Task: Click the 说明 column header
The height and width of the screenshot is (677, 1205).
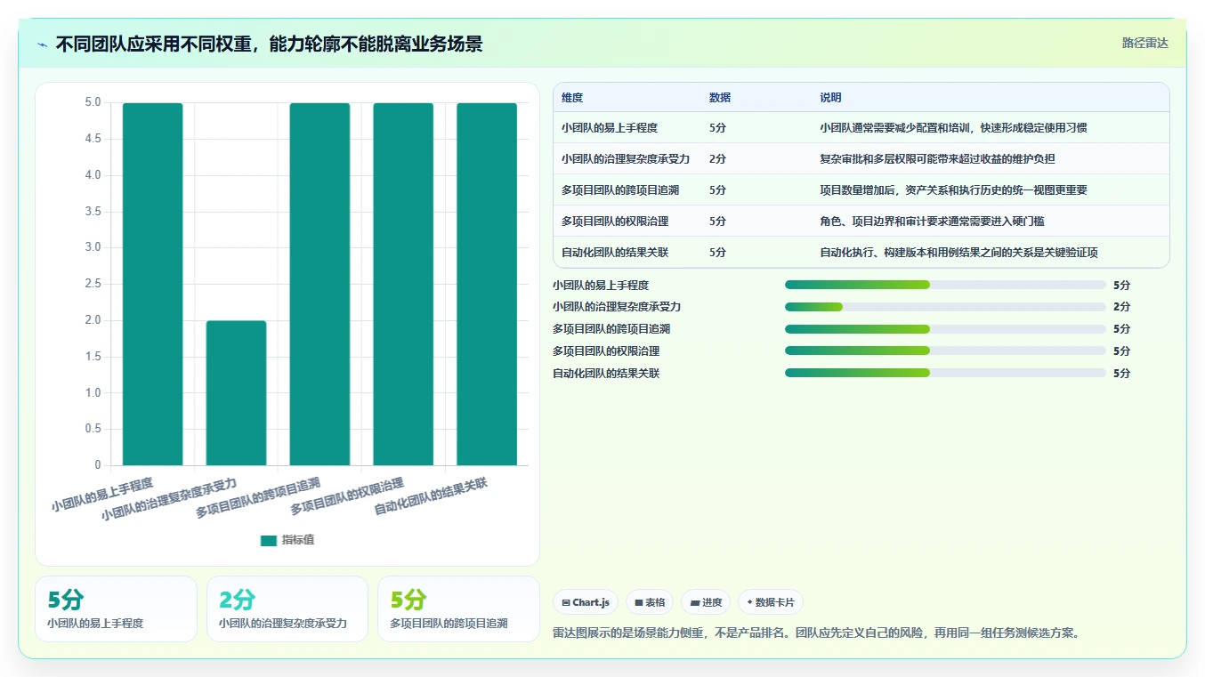Action: 830,98
